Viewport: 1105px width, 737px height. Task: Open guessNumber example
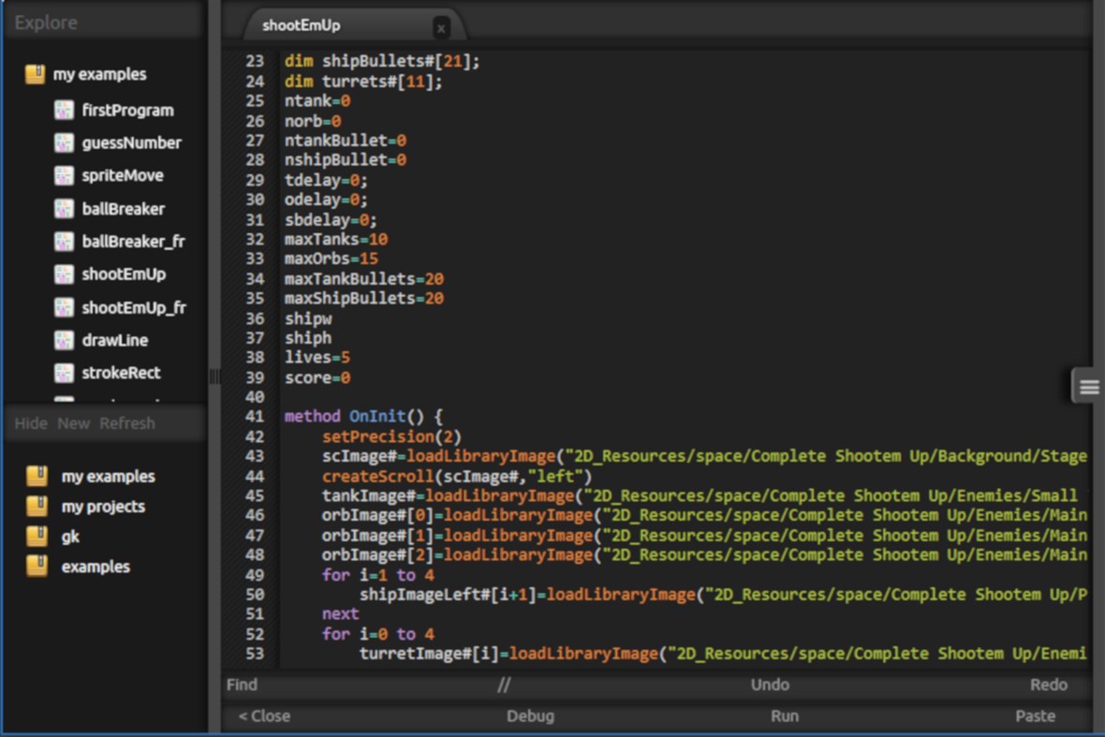coord(132,143)
